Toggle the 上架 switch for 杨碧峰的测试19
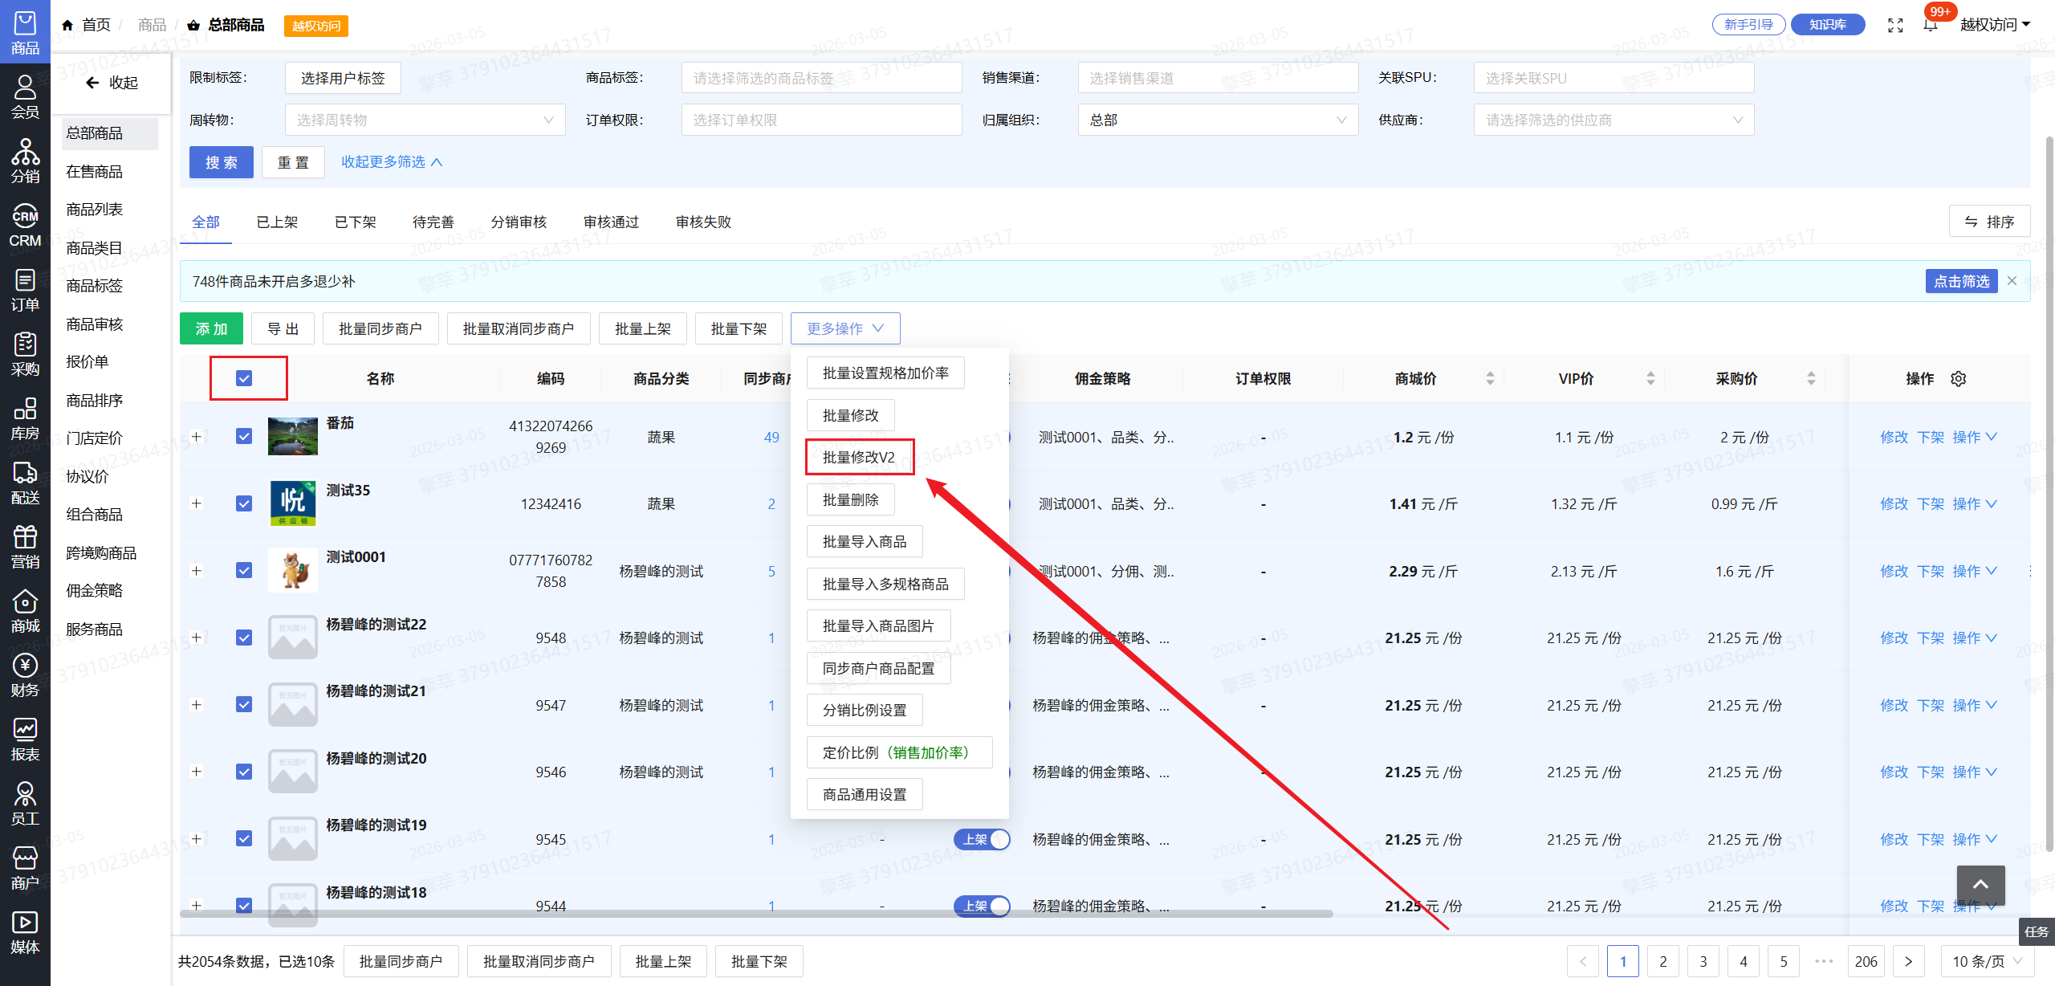The width and height of the screenshot is (2055, 986). 982,839
